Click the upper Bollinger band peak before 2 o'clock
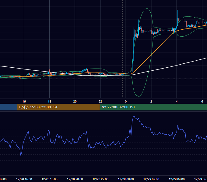207x182 pixels. 147,8
